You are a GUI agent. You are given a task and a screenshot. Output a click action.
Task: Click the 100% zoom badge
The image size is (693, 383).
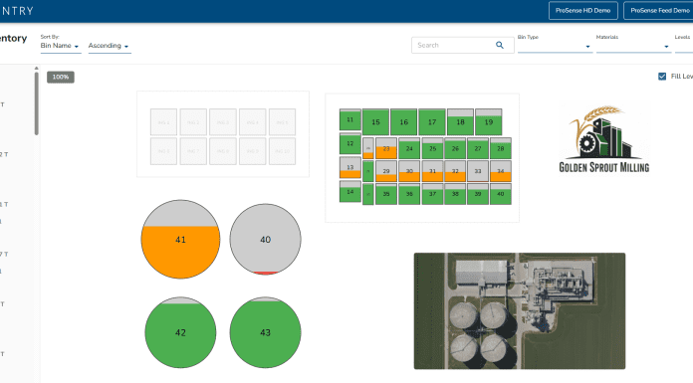[x=61, y=77]
